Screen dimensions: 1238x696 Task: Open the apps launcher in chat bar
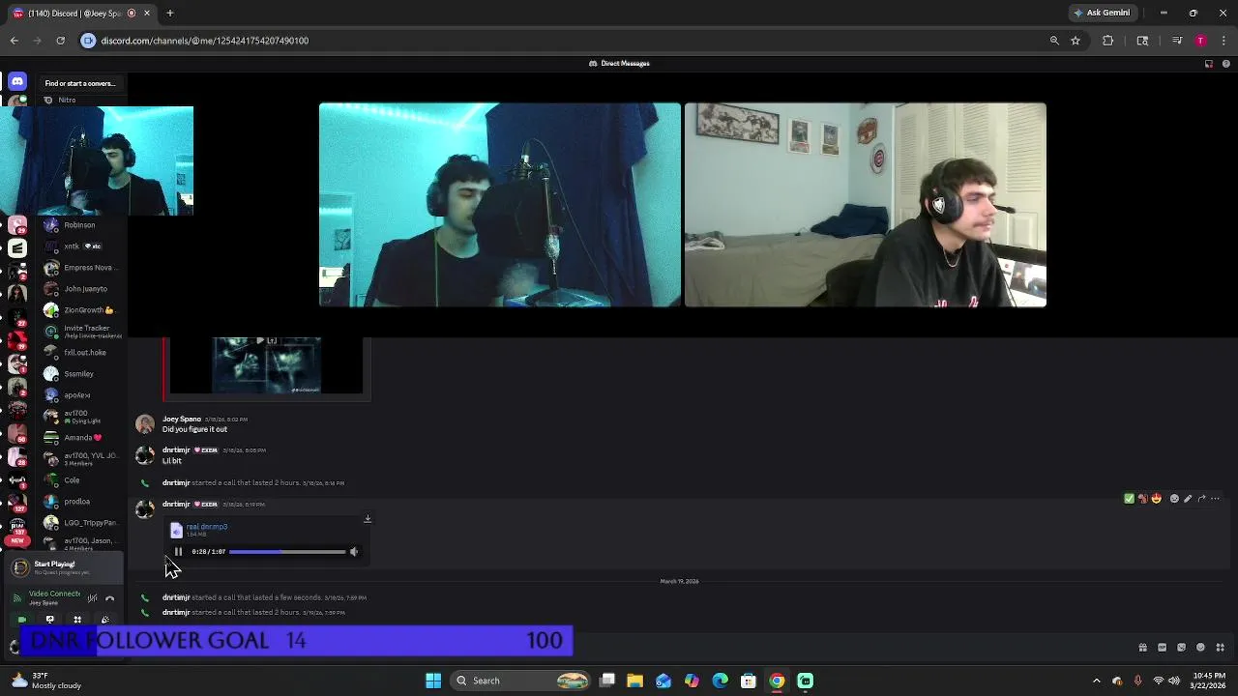pos(1220,648)
